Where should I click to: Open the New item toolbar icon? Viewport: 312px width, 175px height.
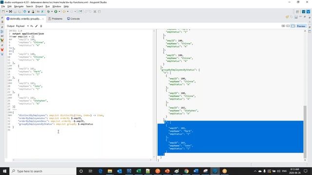tap(3, 12)
